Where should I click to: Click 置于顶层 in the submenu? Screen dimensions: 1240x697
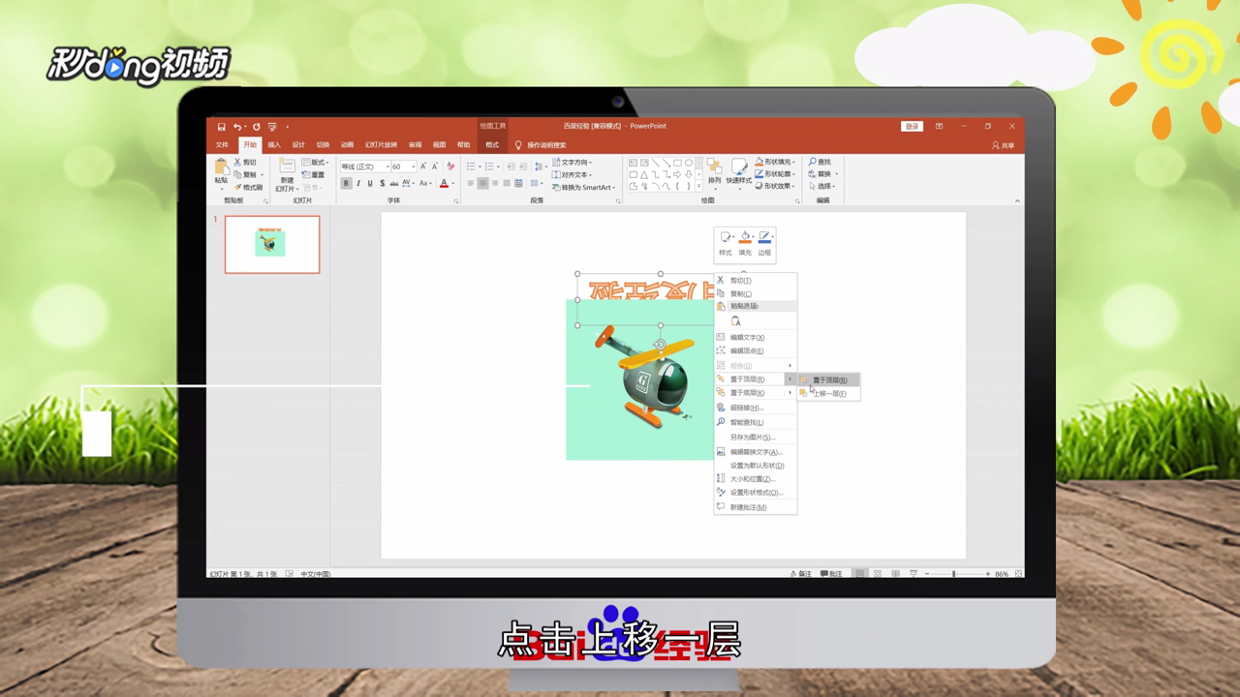[829, 379]
